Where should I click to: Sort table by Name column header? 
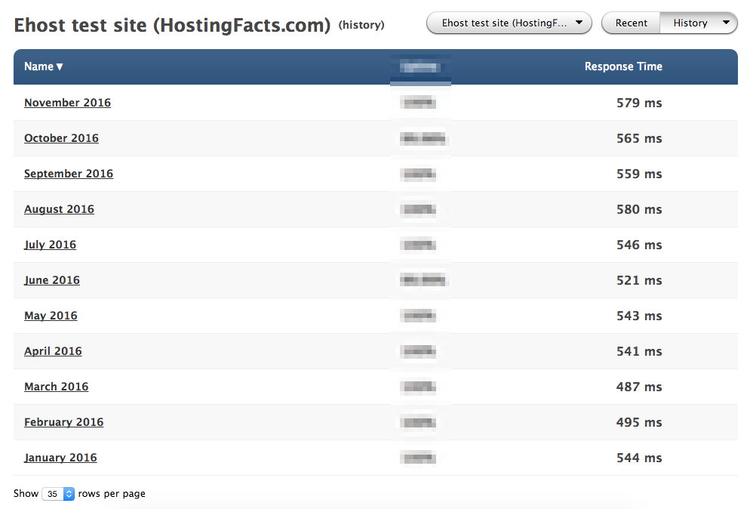[43, 66]
